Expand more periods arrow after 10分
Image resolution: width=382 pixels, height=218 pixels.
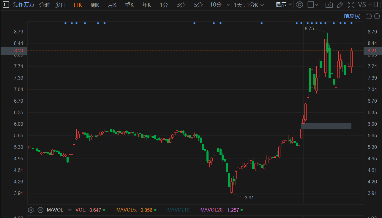[x=228, y=5]
